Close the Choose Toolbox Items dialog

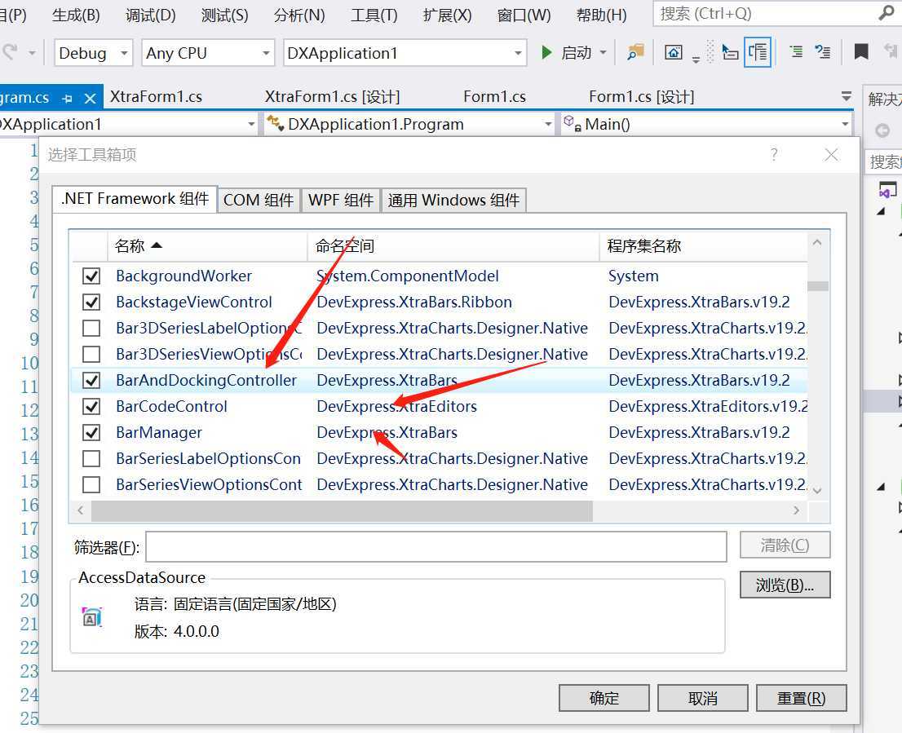[831, 154]
